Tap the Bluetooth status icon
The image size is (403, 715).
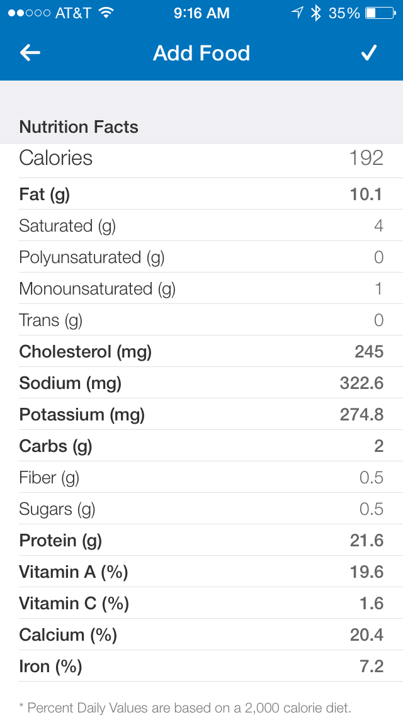click(316, 13)
